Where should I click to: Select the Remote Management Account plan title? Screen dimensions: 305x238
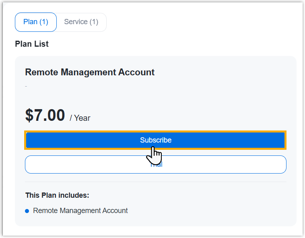tap(90, 72)
